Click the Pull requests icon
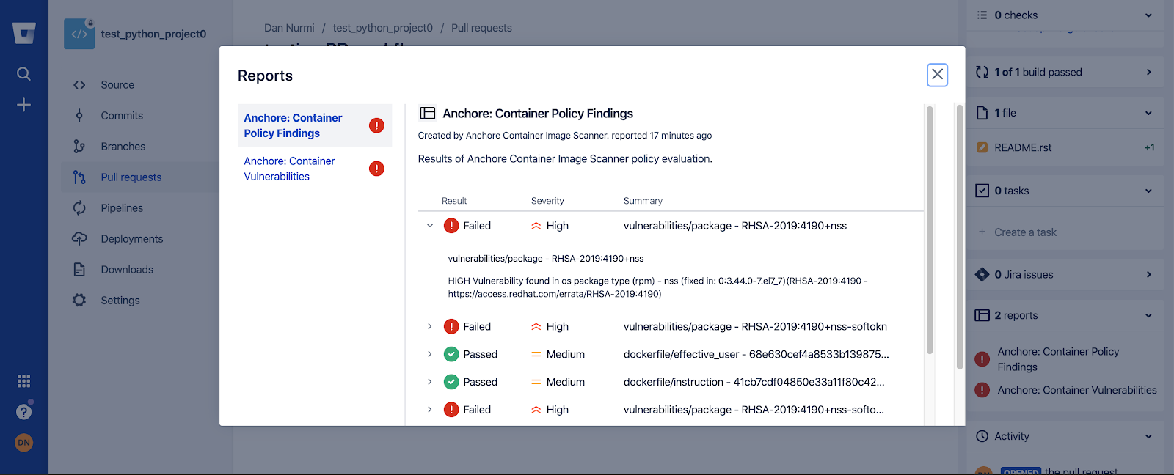The image size is (1174, 475). point(79,177)
